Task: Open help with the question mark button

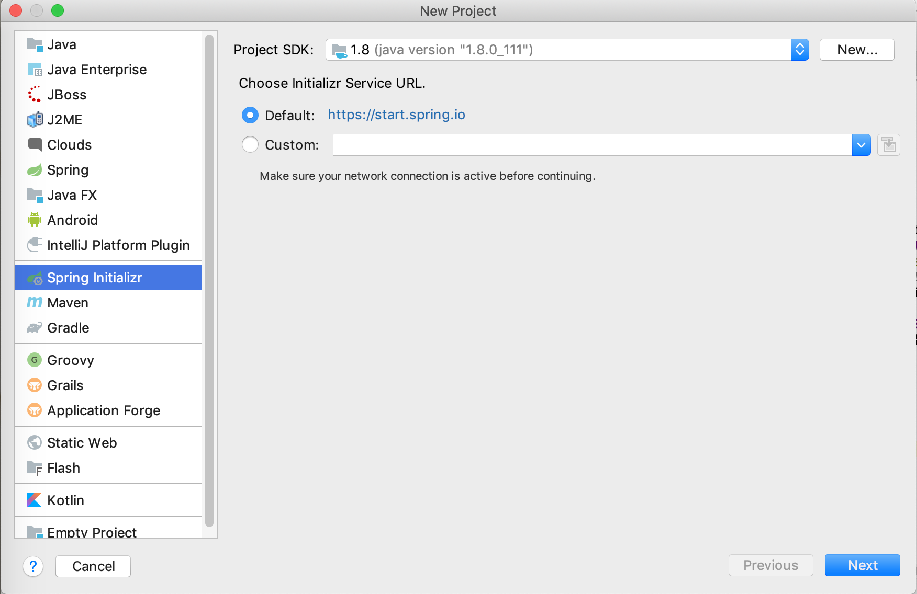Action: [33, 566]
